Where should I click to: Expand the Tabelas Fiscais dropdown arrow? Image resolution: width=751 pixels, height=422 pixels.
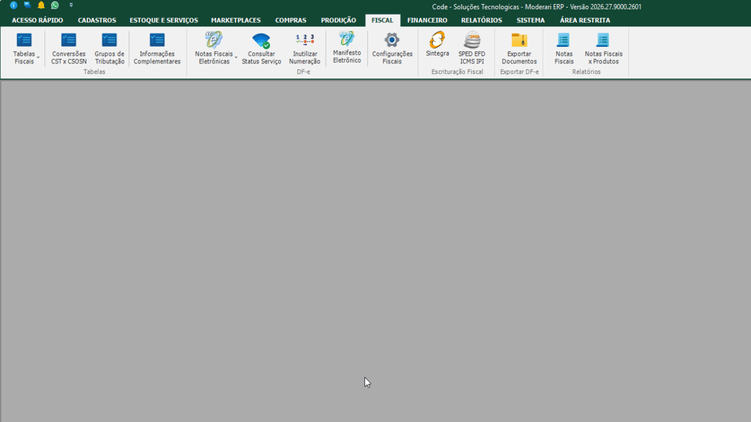click(x=38, y=58)
